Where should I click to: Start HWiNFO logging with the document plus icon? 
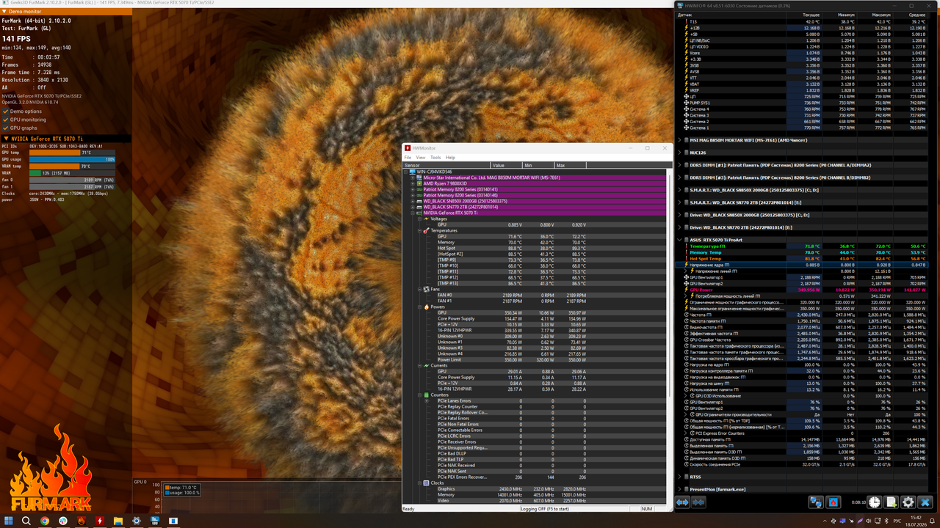click(891, 502)
